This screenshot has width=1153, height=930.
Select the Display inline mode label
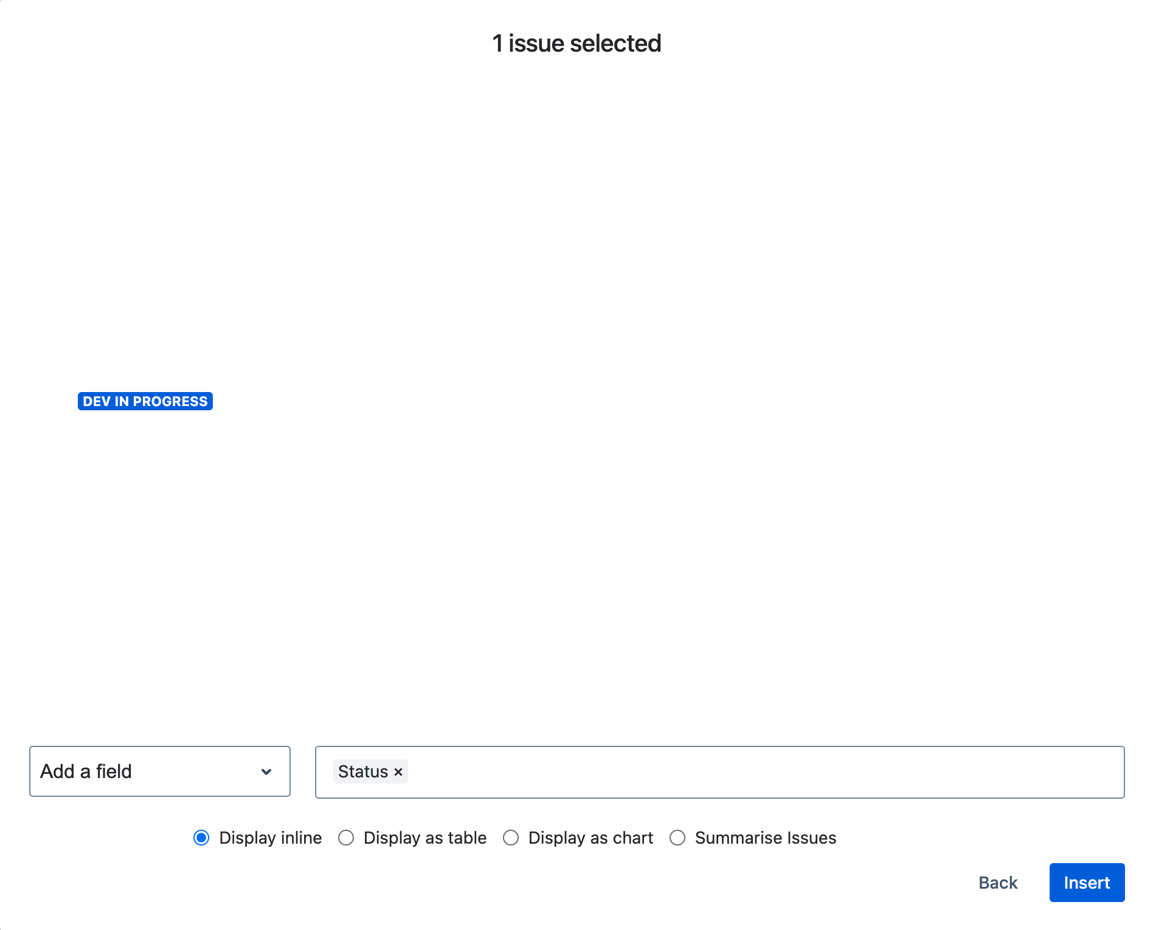click(270, 838)
